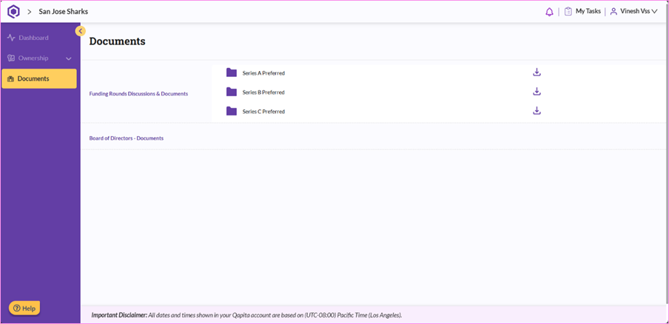Click the Documents sidebar icon
The image size is (669, 324).
point(11,79)
